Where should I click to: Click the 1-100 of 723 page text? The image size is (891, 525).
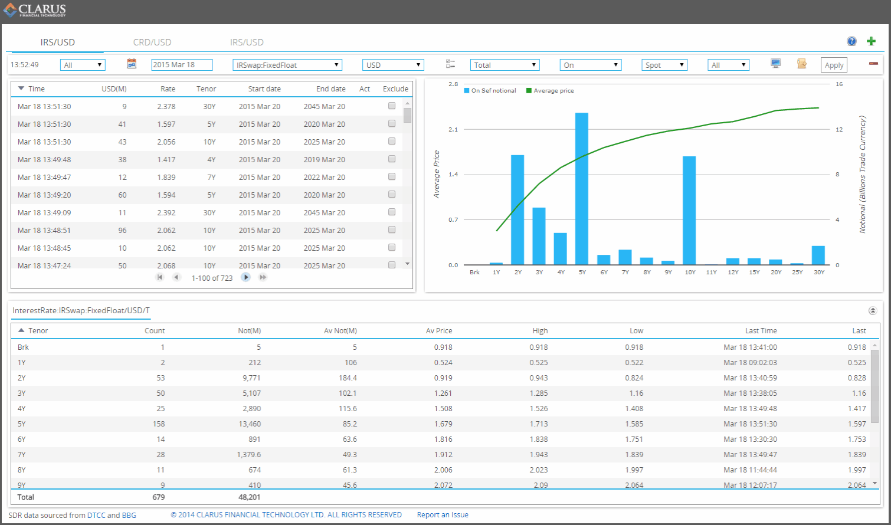pyautogui.click(x=212, y=278)
